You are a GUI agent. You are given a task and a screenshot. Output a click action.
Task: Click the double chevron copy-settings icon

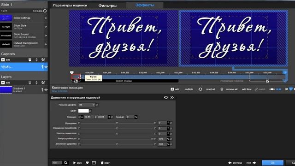coord(172,97)
